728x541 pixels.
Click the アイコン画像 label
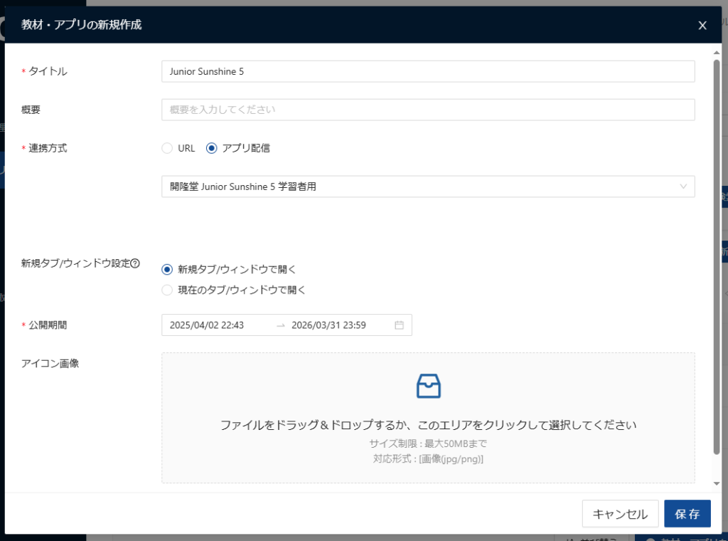[x=50, y=364]
